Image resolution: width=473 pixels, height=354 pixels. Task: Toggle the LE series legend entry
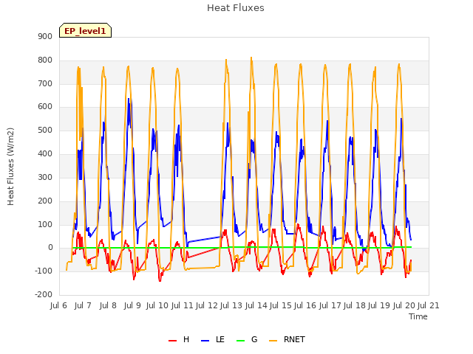pos(213,339)
